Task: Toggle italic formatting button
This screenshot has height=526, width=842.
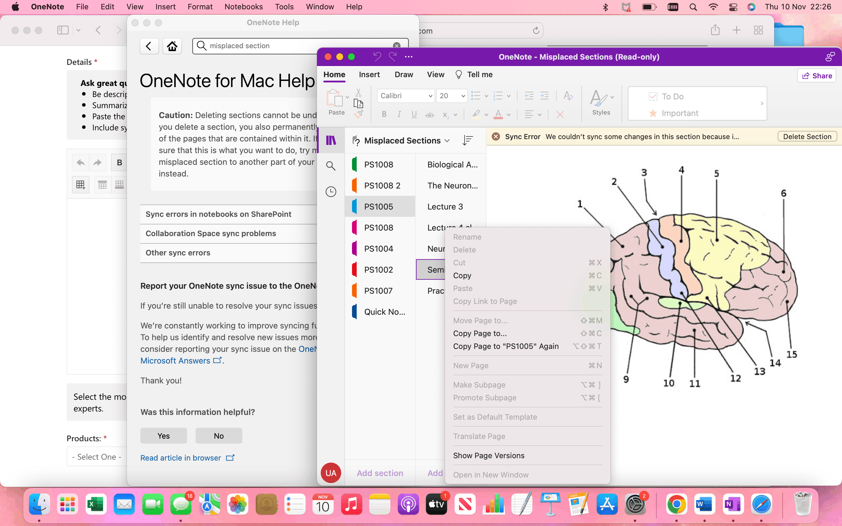Action: pos(399,115)
